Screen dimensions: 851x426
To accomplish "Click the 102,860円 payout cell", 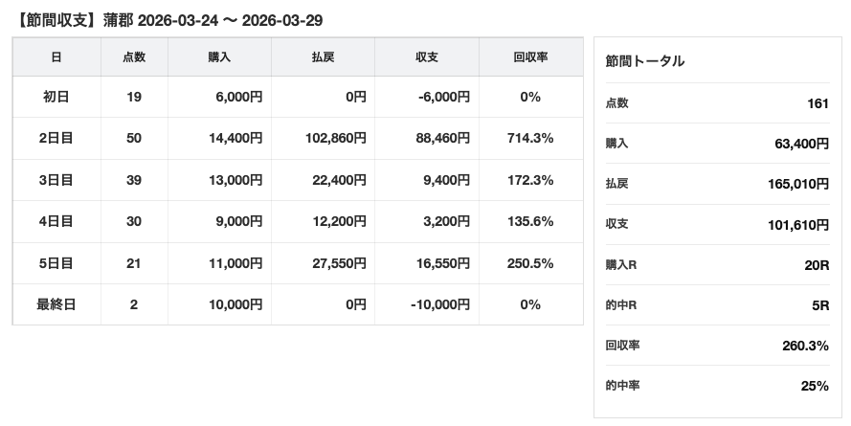I will [x=335, y=139].
